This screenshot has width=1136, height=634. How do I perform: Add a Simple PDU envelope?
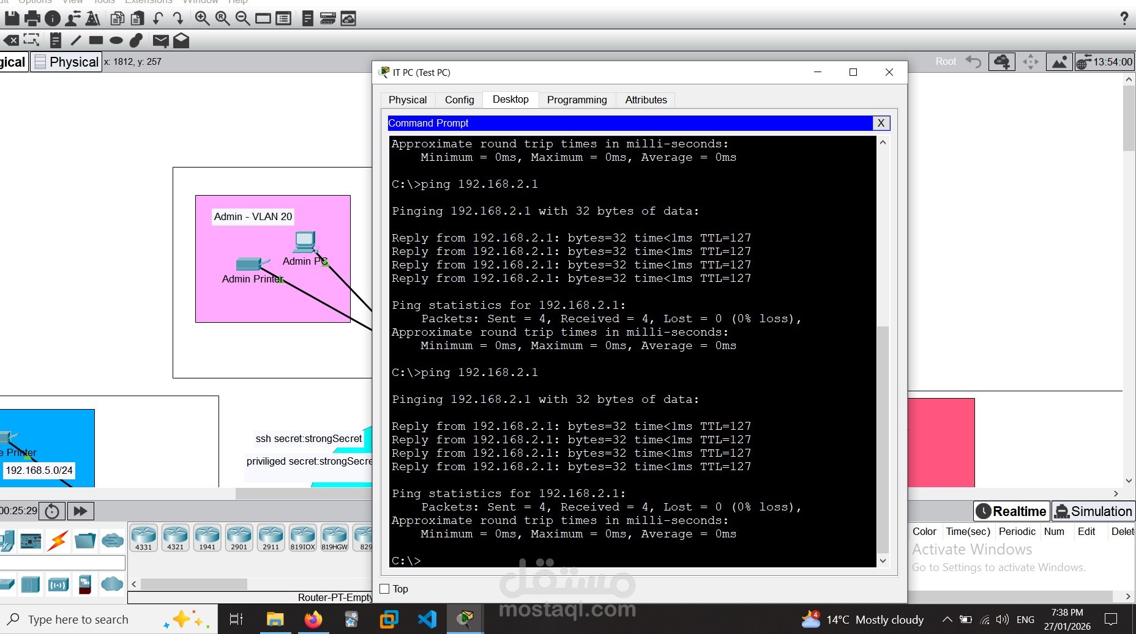point(160,41)
